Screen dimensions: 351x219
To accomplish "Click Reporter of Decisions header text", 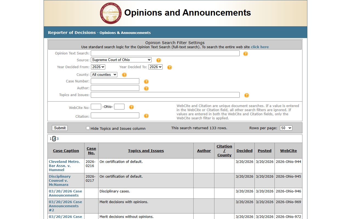I will coord(72,32).
